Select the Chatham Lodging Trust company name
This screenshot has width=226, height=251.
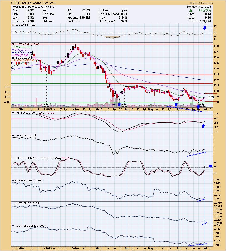34,3
